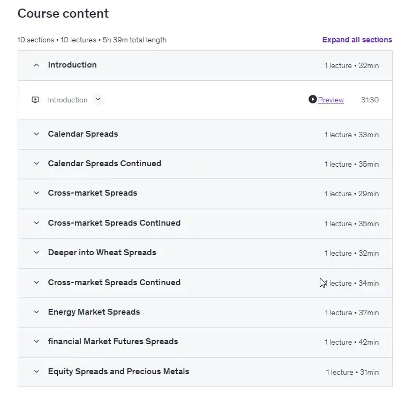
Task: Select the Introduction section header title
Action: tap(72, 65)
